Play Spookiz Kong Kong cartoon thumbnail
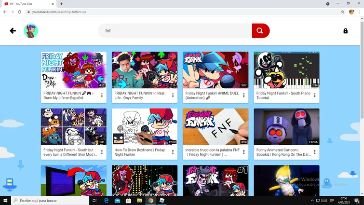 pyautogui.click(x=287, y=127)
